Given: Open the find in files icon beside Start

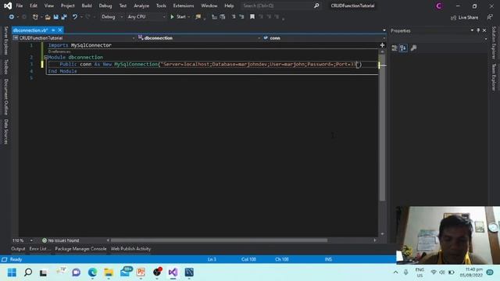Looking at the screenshot, I should tap(198, 17).
